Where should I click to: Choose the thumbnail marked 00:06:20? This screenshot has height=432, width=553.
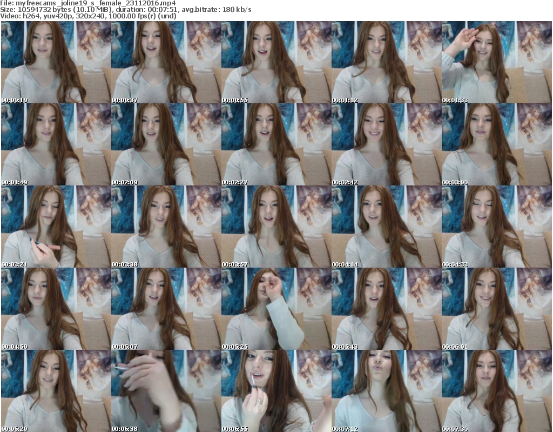(x=56, y=391)
